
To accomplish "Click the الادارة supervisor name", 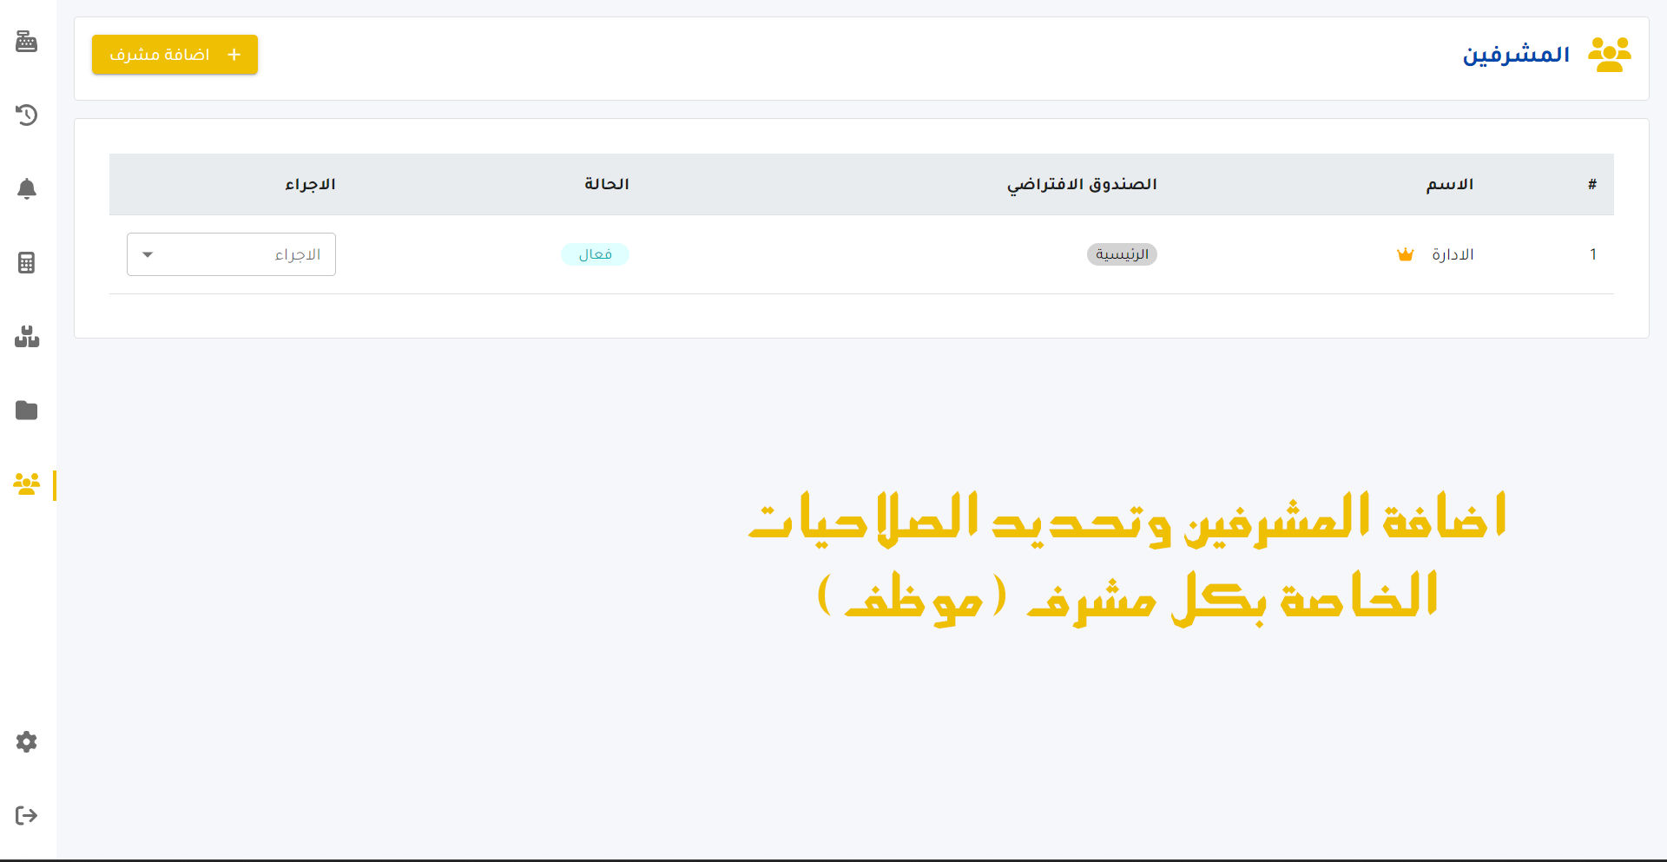I will [1453, 254].
